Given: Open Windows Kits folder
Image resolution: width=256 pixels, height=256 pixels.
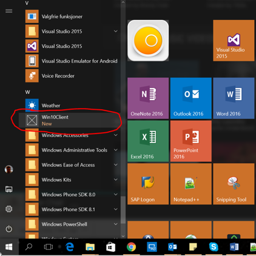Looking at the screenshot, I should 71,180.
